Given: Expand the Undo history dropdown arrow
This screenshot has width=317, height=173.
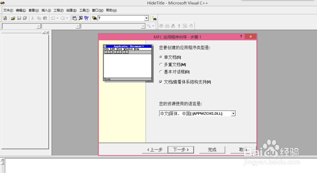Looking at the screenshot, I should 58,18.
